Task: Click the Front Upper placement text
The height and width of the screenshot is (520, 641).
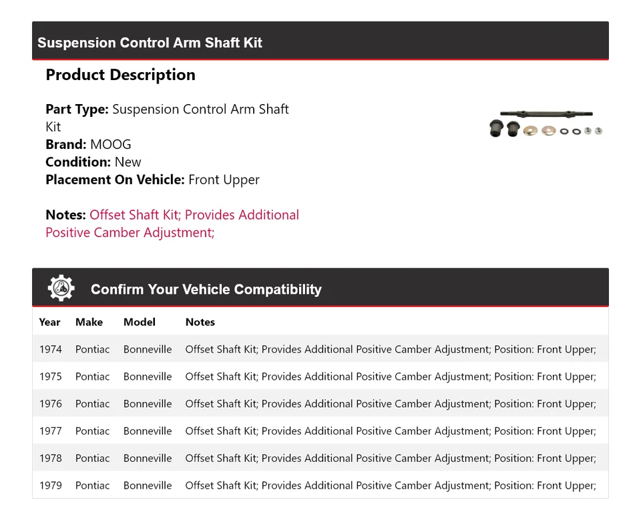Action: click(x=224, y=179)
